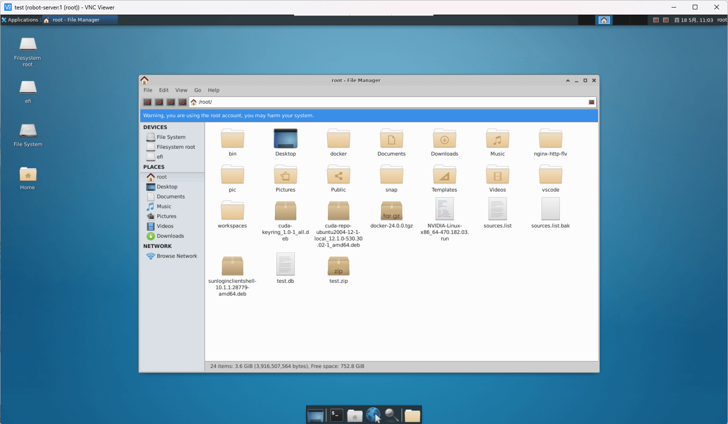The image size is (728, 424).
Task: Collapse the PLACES section in the sidebar
Action: 154,167
